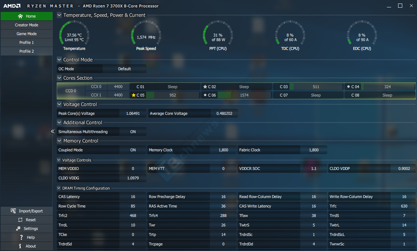Open the About page
Viewport: 417px width, 251px height.
point(27,246)
